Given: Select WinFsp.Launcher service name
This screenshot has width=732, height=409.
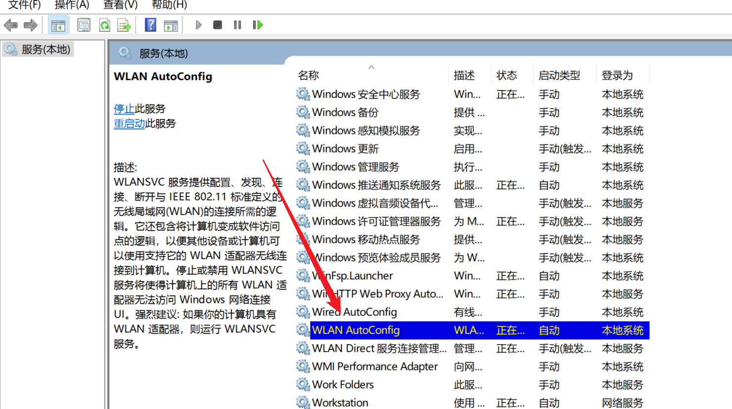Looking at the screenshot, I should tap(352, 276).
